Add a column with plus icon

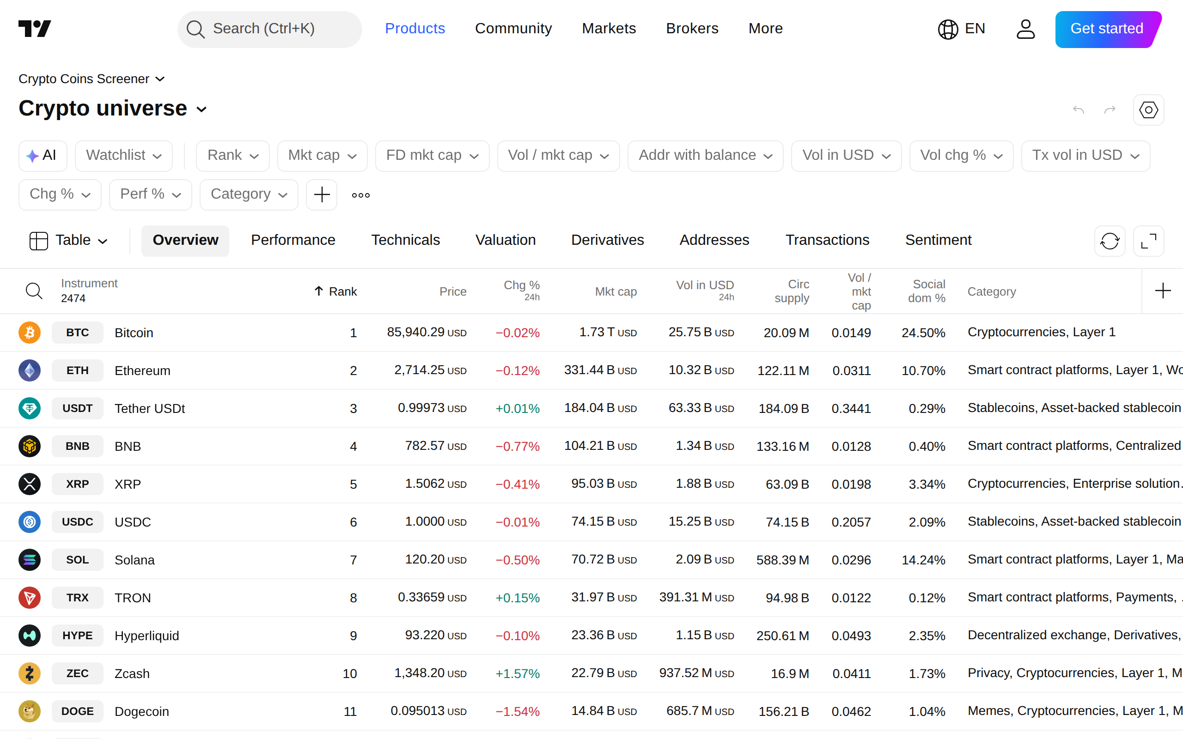point(1163,291)
